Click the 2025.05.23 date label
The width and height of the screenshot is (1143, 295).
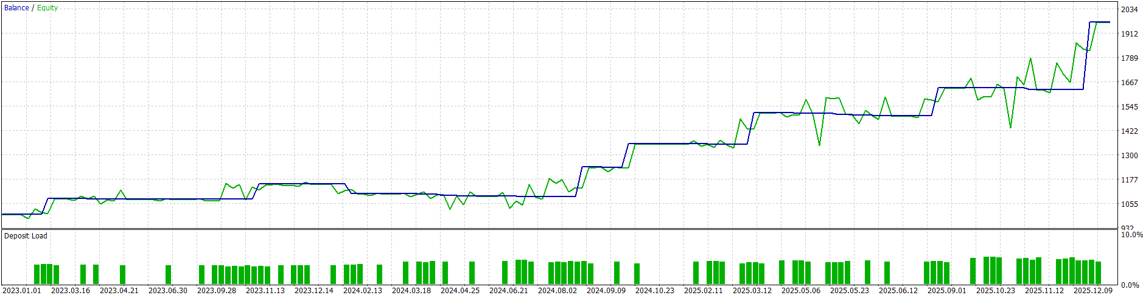pos(850,291)
